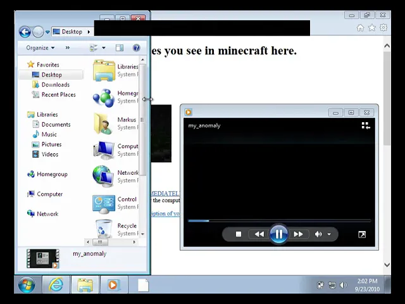Toggle the Explorer preview pane
Screen dimensions: 405x304
[x=120, y=47]
